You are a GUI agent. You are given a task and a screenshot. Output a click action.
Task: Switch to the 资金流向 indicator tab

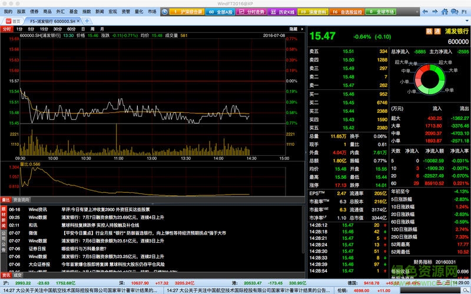coord(21,200)
